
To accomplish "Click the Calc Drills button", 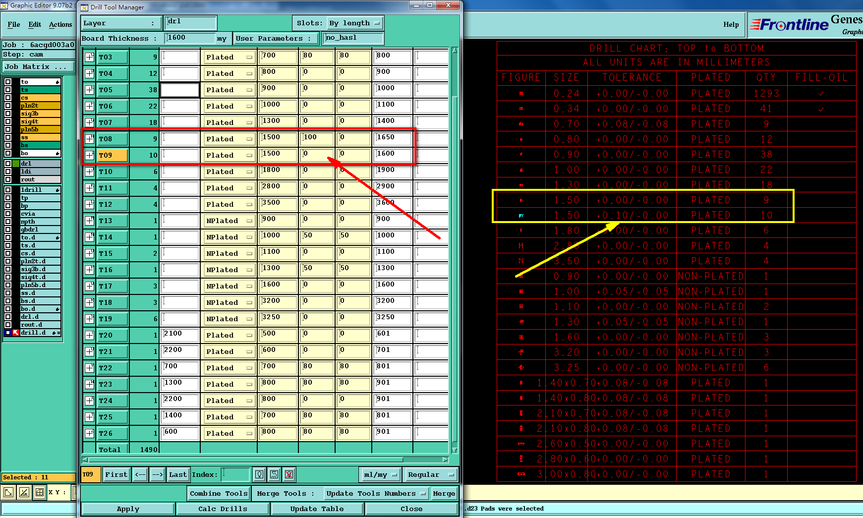I will point(223,509).
